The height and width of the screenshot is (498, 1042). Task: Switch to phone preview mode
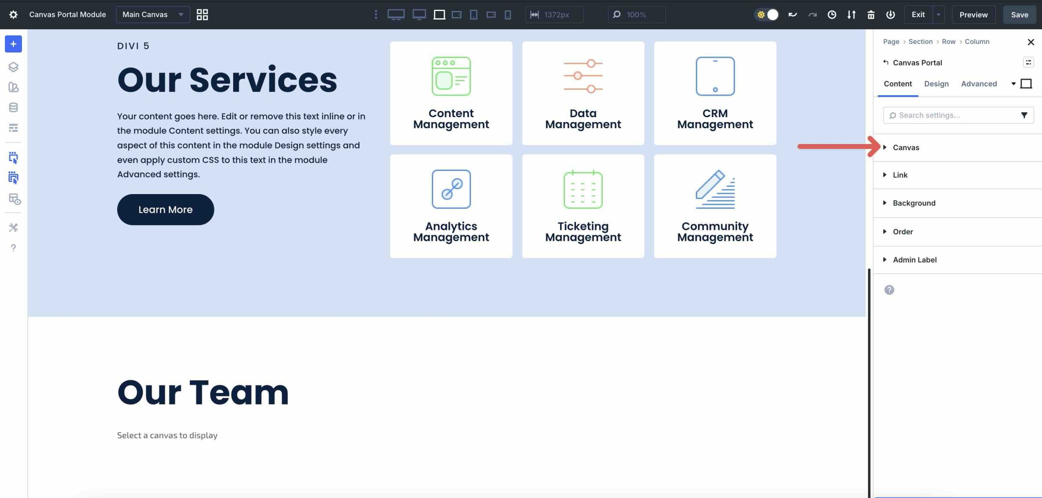[x=507, y=14]
